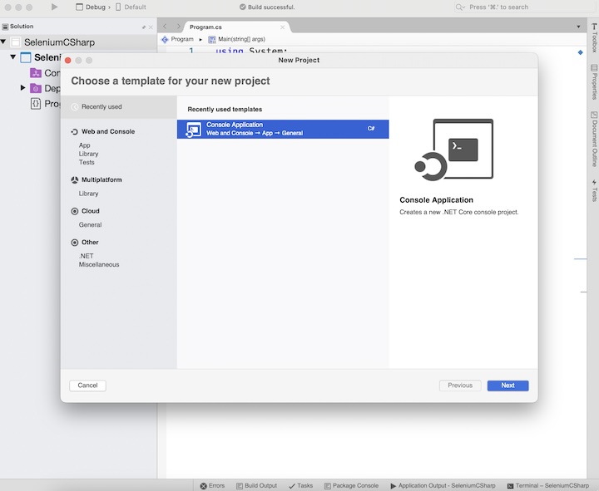
Task: Navigate back in the editor
Action: [x=165, y=27]
